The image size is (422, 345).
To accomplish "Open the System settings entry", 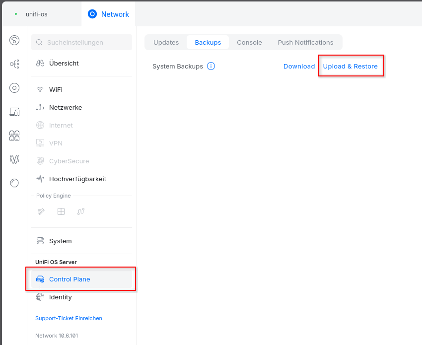I will point(81,241).
